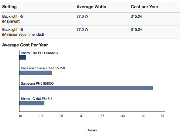Click the 37 axis tick label
The width and height of the screenshot is (181, 132).
tap(102, 116)
